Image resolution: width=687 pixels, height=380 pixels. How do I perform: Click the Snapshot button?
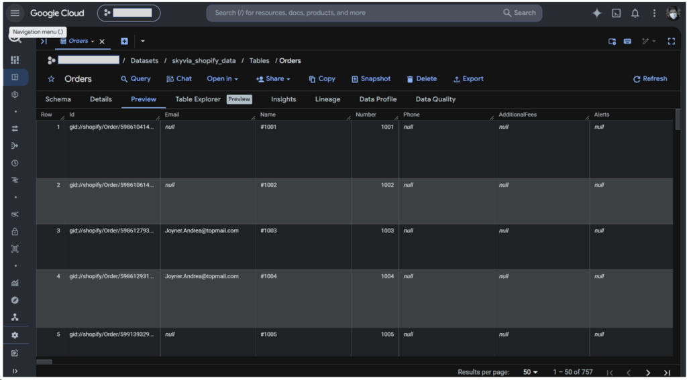(x=371, y=79)
